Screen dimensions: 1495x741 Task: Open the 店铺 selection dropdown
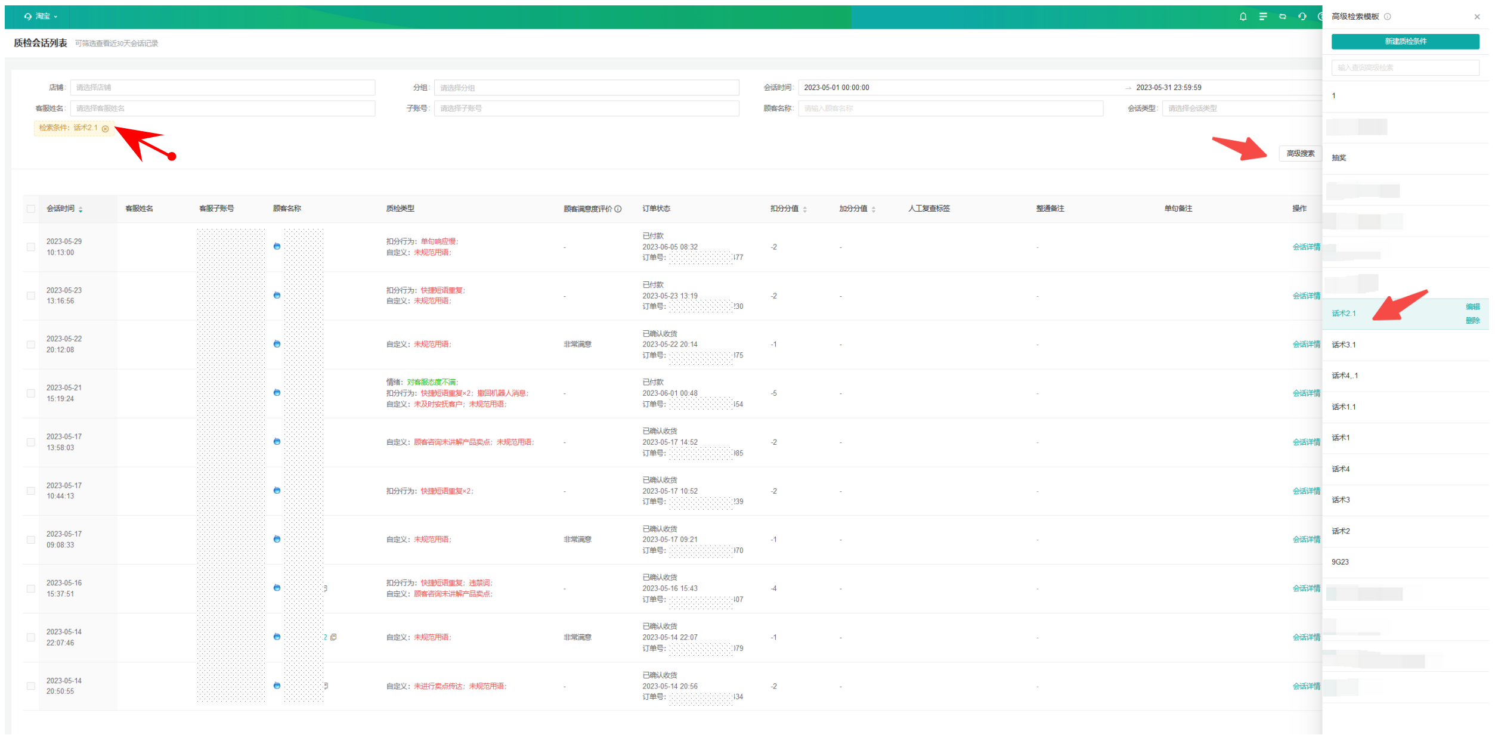tap(222, 88)
